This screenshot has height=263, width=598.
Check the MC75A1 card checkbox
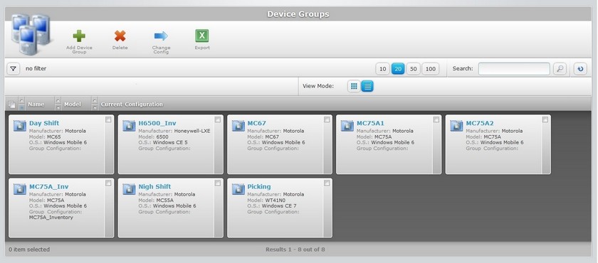click(x=436, y=119)
